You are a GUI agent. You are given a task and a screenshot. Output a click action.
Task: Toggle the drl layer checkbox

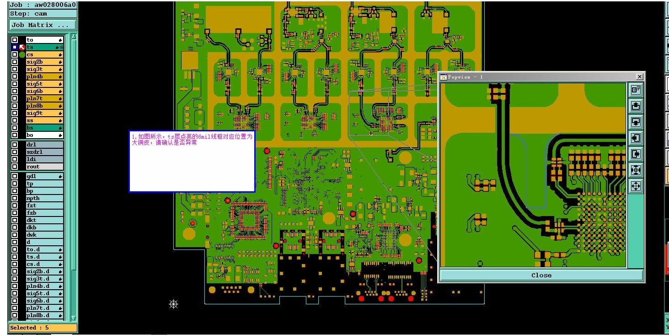click(15, 145)
